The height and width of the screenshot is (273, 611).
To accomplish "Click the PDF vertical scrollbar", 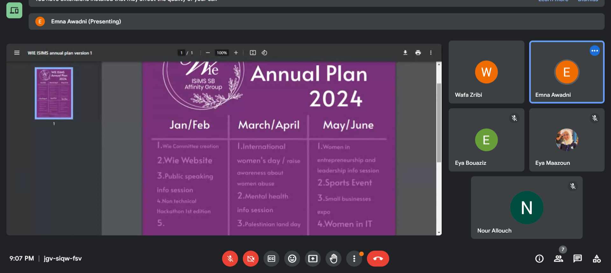I will click(439, 122).
